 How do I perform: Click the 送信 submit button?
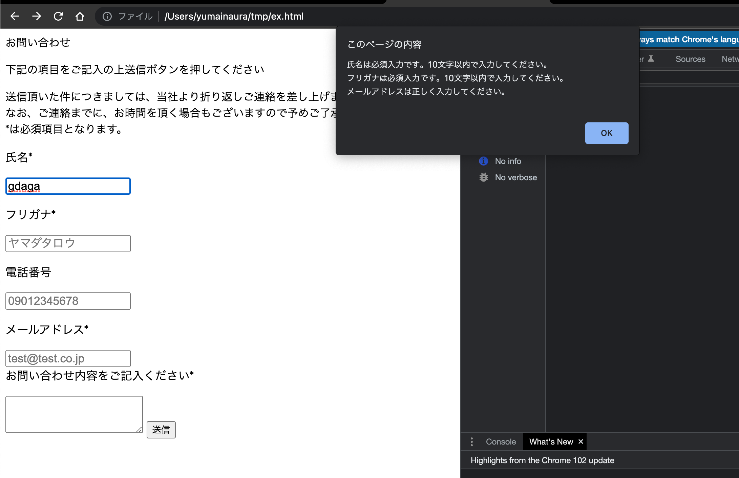tap(161, 430)
